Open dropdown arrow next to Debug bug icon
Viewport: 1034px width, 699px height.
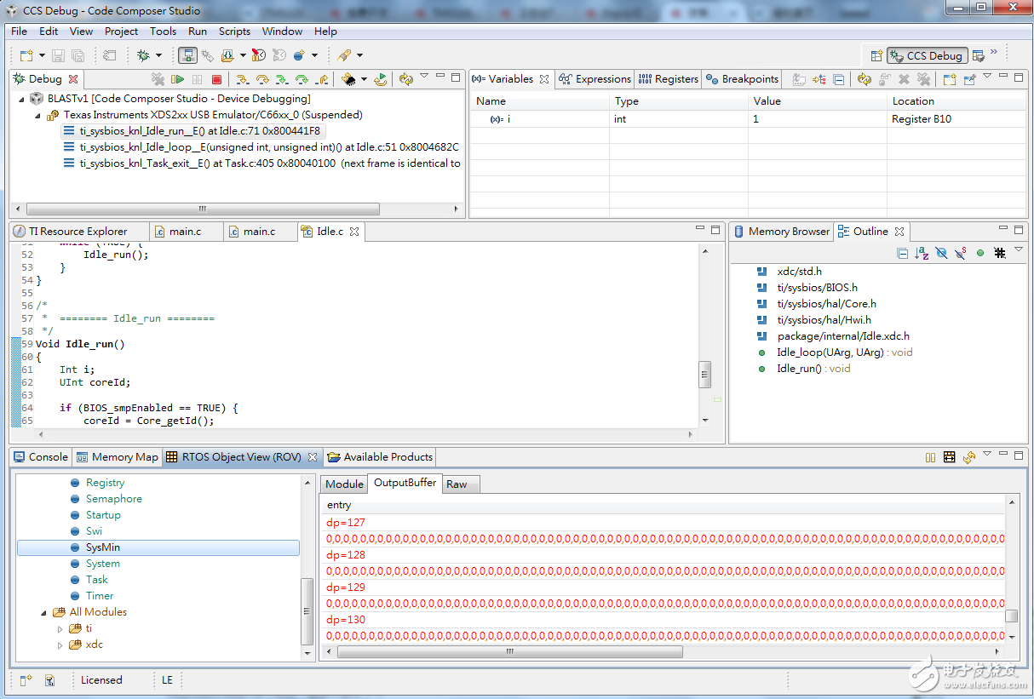[x=159, y=55]
